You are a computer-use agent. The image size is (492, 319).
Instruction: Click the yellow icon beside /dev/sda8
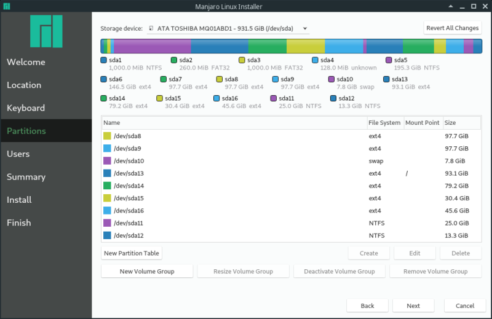point(107,136)
